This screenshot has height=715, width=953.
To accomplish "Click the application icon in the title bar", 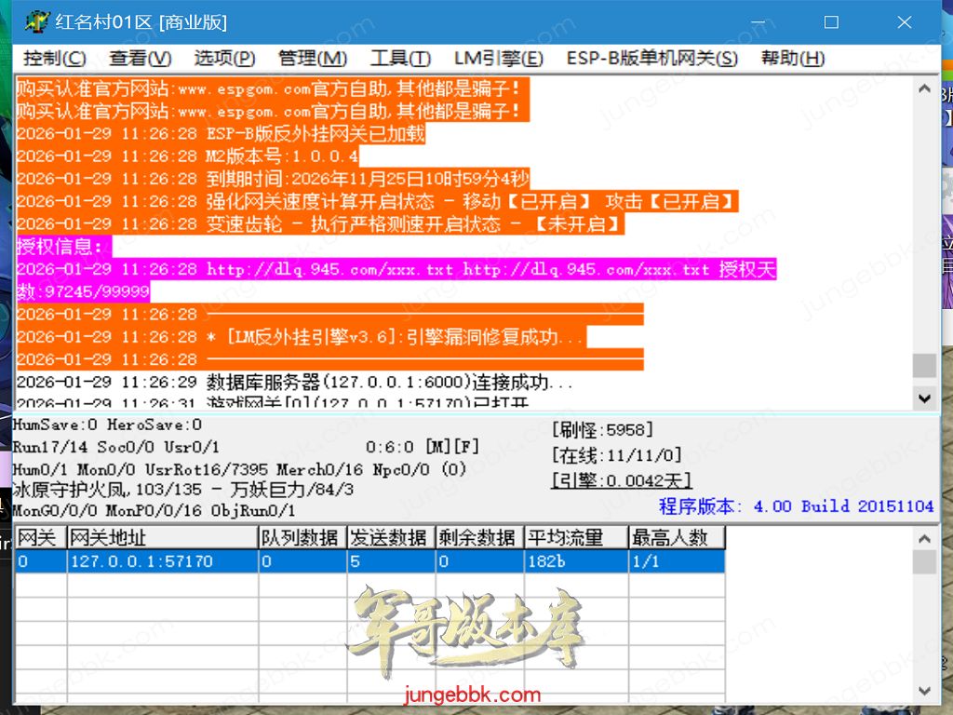I will pyautogui.click(x=35, y=22).
